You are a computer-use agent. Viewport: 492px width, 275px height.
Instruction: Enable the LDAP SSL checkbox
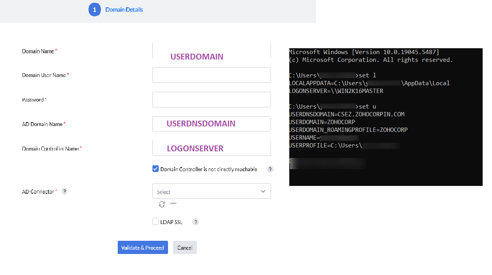pyautogui.click(x=156, y=221)
